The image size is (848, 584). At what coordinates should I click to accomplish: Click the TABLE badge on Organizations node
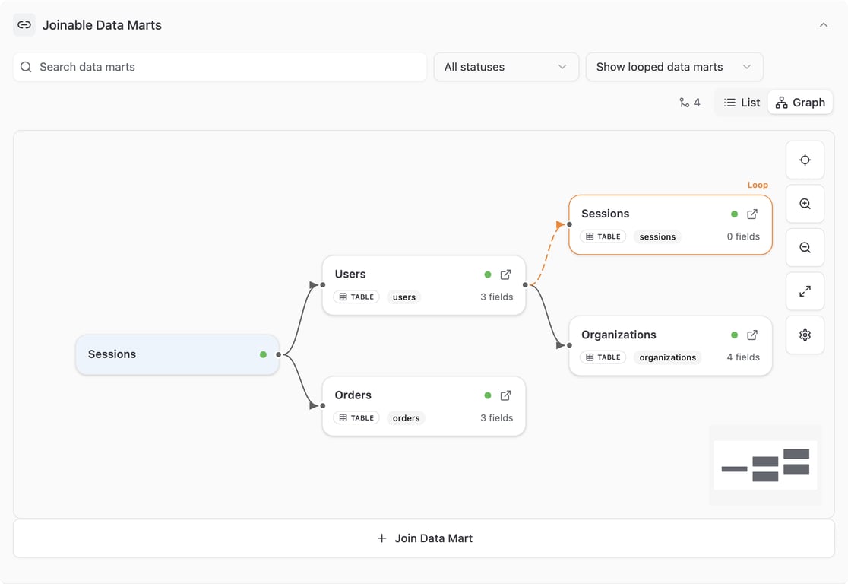tap(603, 357)
